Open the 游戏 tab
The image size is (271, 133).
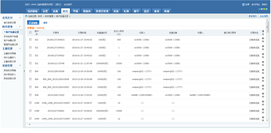[157, 11]
